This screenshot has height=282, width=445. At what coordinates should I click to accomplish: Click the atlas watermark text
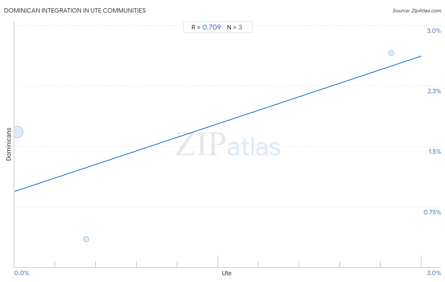(254, 147)
